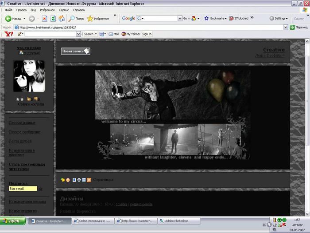
Task: Click the Yahoo! logo in toolbar
Action: [8, 34]
